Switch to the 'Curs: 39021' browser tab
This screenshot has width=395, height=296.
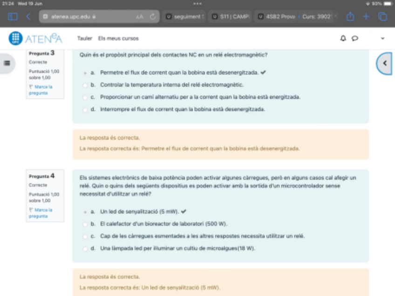(x=318, y=17)
